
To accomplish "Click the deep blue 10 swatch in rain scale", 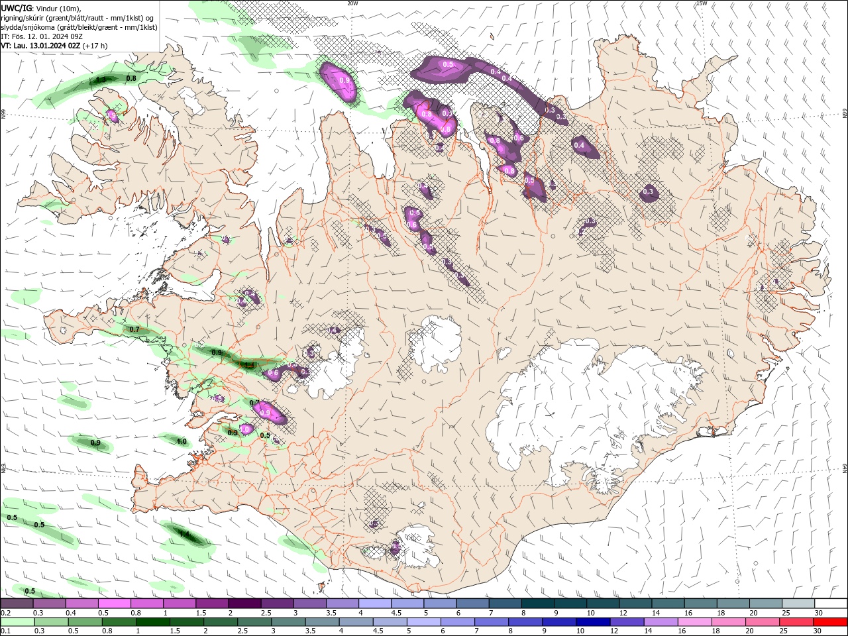I will [592, 622].
